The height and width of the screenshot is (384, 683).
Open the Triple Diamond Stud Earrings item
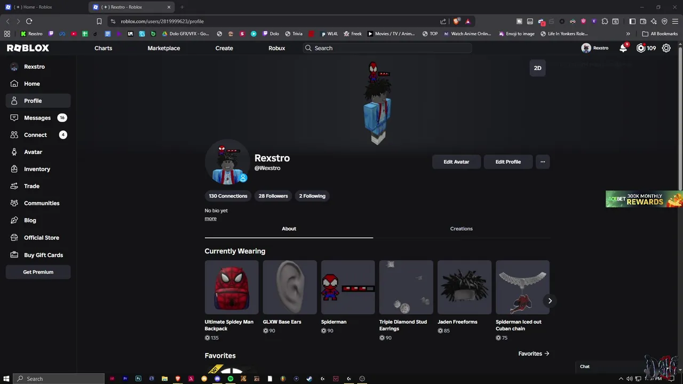click(x=406, y=301)
